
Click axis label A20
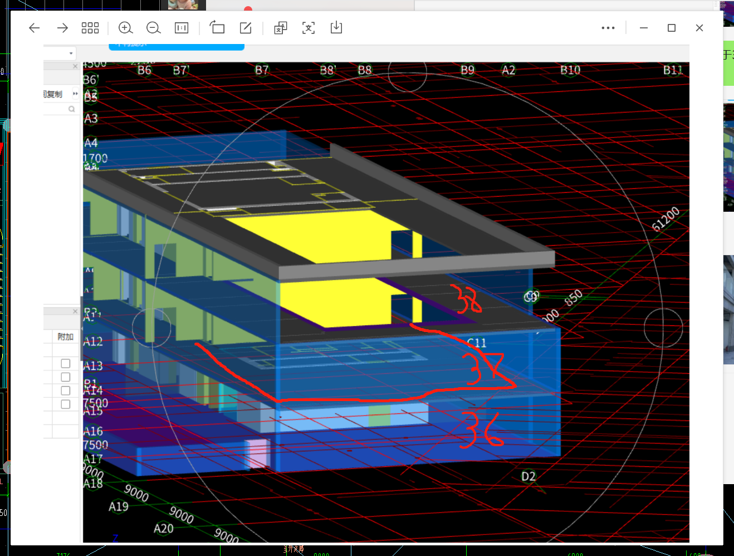tap(164, 528)
